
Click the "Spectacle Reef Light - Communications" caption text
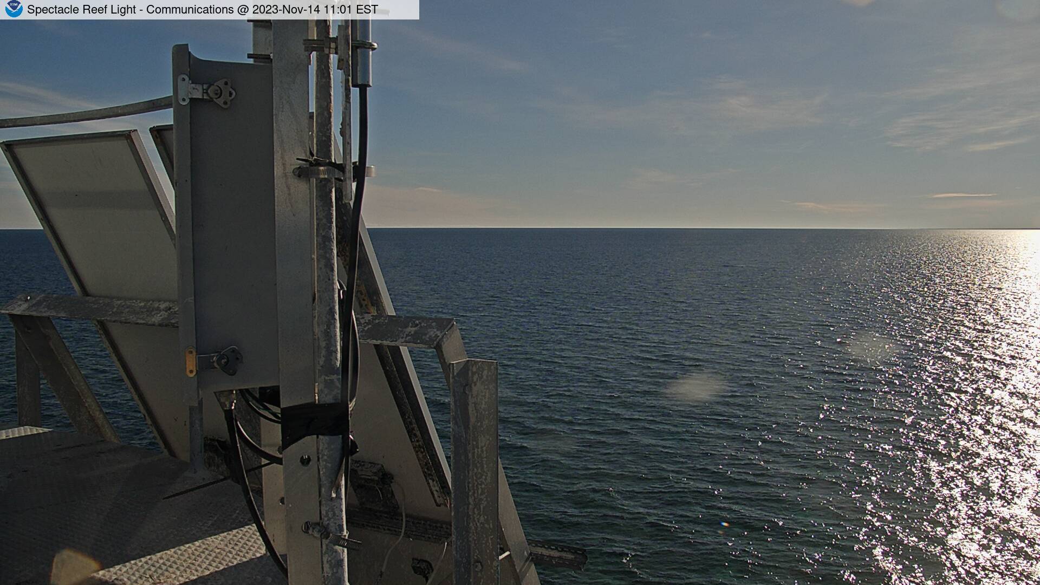click(x=131, y=10)
